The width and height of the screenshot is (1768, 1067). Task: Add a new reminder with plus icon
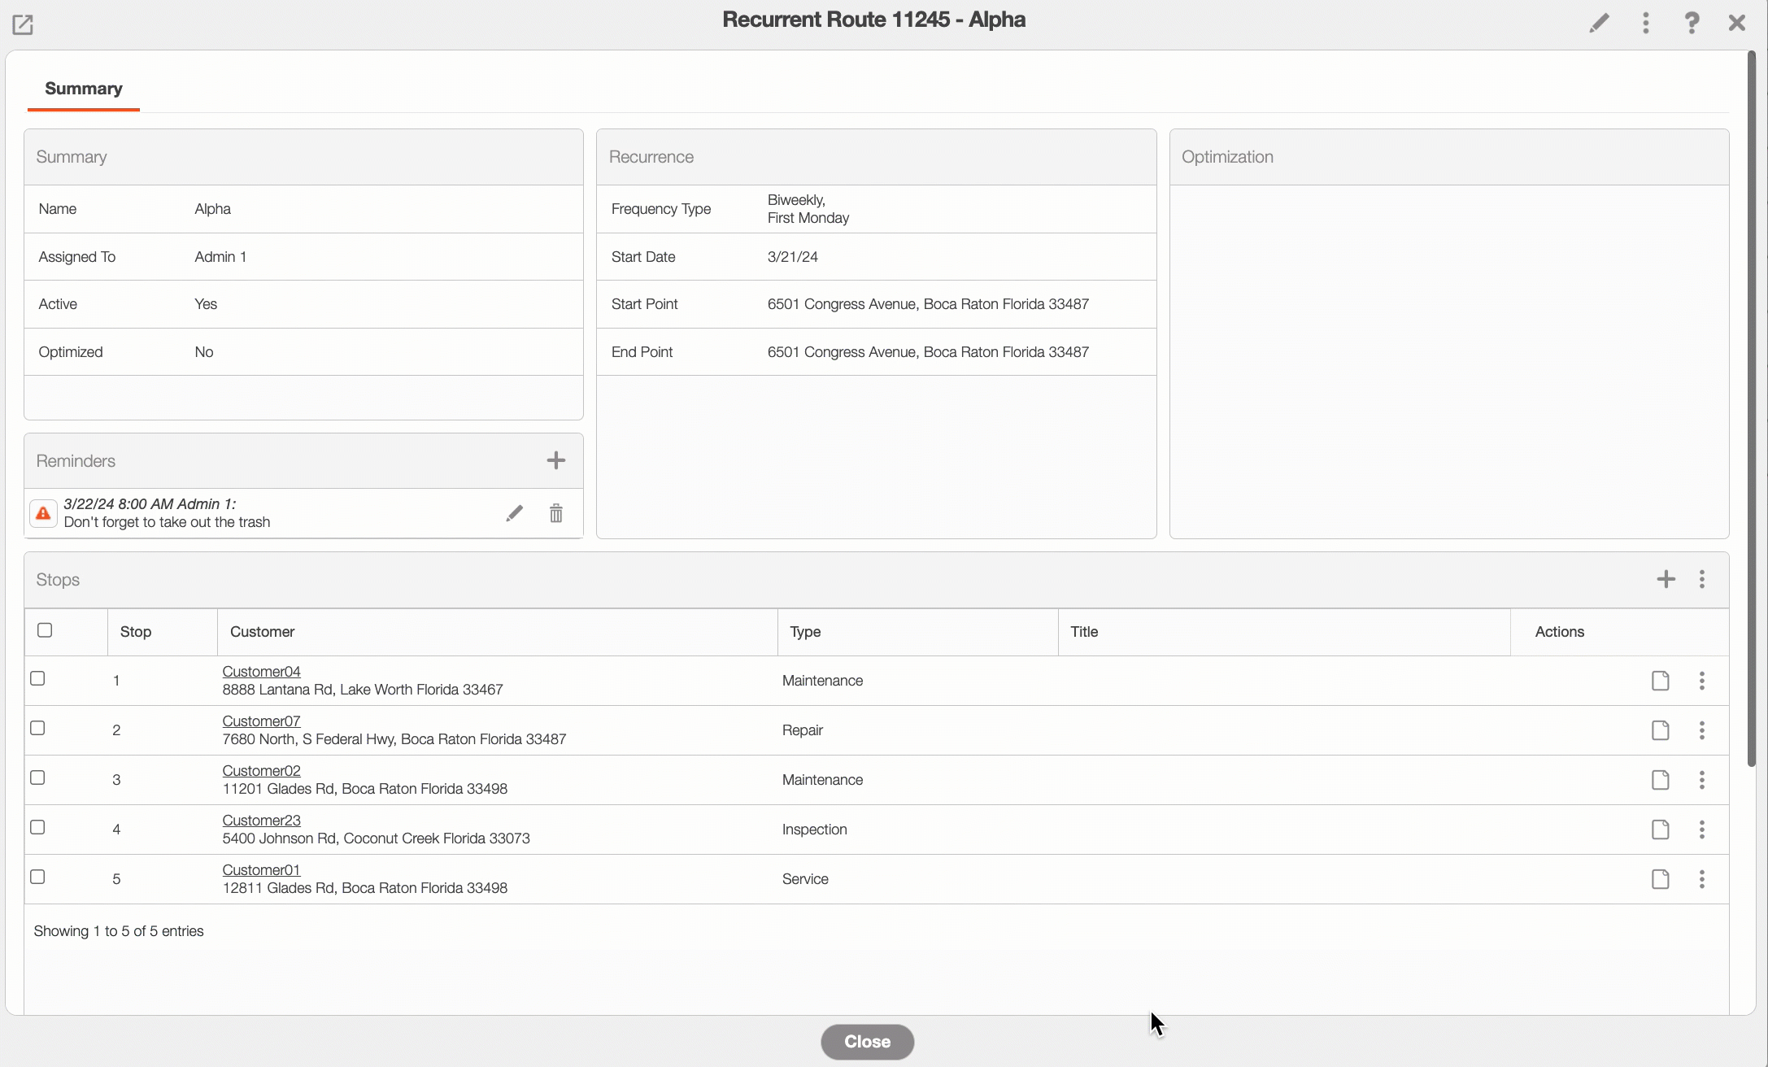(x=555, y=461)
